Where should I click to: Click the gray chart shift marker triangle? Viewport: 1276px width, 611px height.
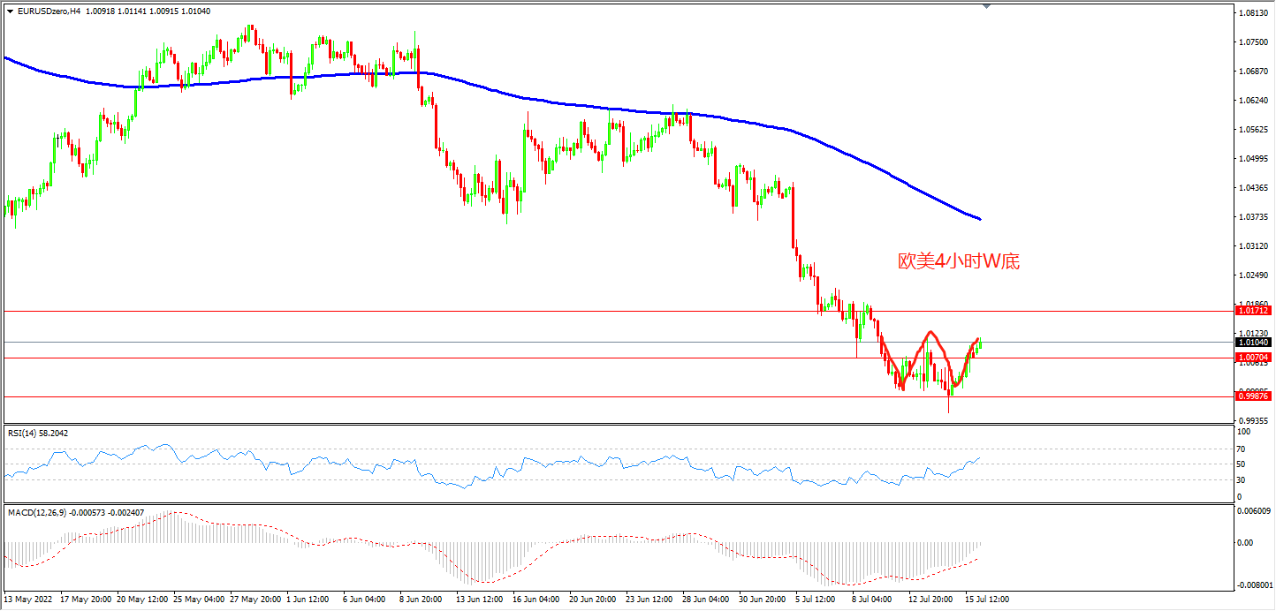pyautogui.click(x=987, y=6)
